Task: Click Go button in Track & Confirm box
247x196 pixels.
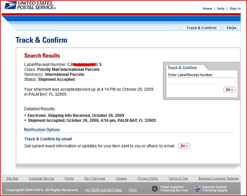Action: coord(229,89)
